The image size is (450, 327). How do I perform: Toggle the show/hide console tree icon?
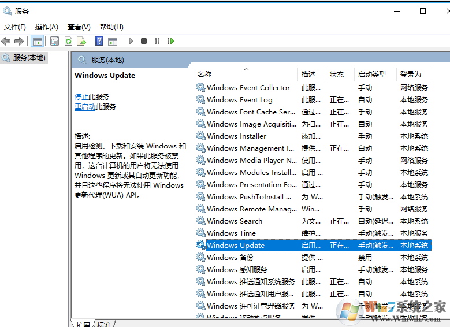(38, 42)
